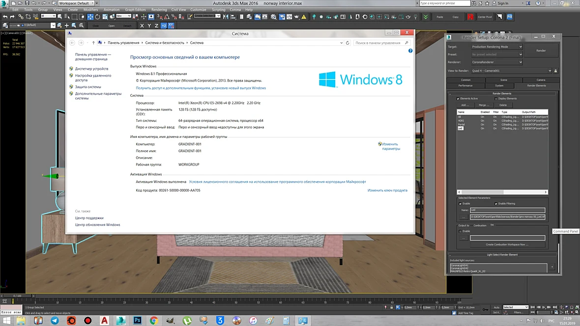Image resolution: width=580 pixels, height=326 pixels.
Task: Toggle Display Elements checkbox
Action: coord(496,99)
